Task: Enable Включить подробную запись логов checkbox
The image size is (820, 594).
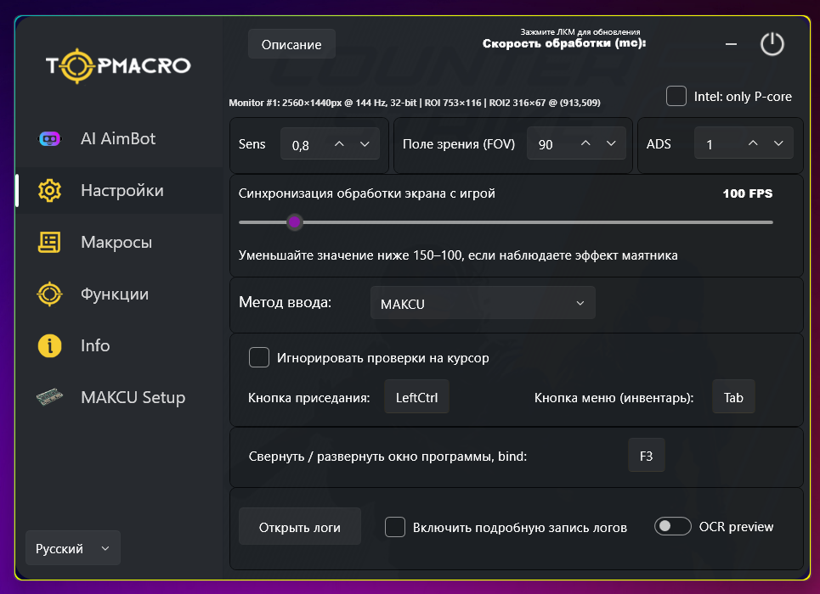Action: coord(395,527)
